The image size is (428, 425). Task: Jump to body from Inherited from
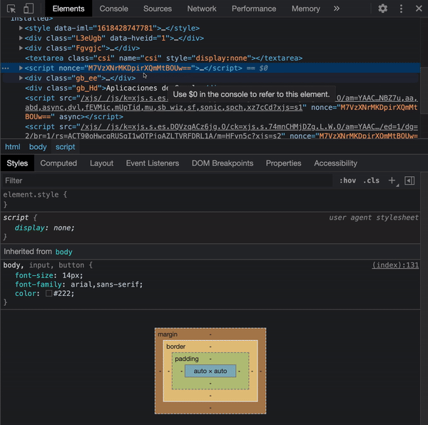(x=64, y=252)
